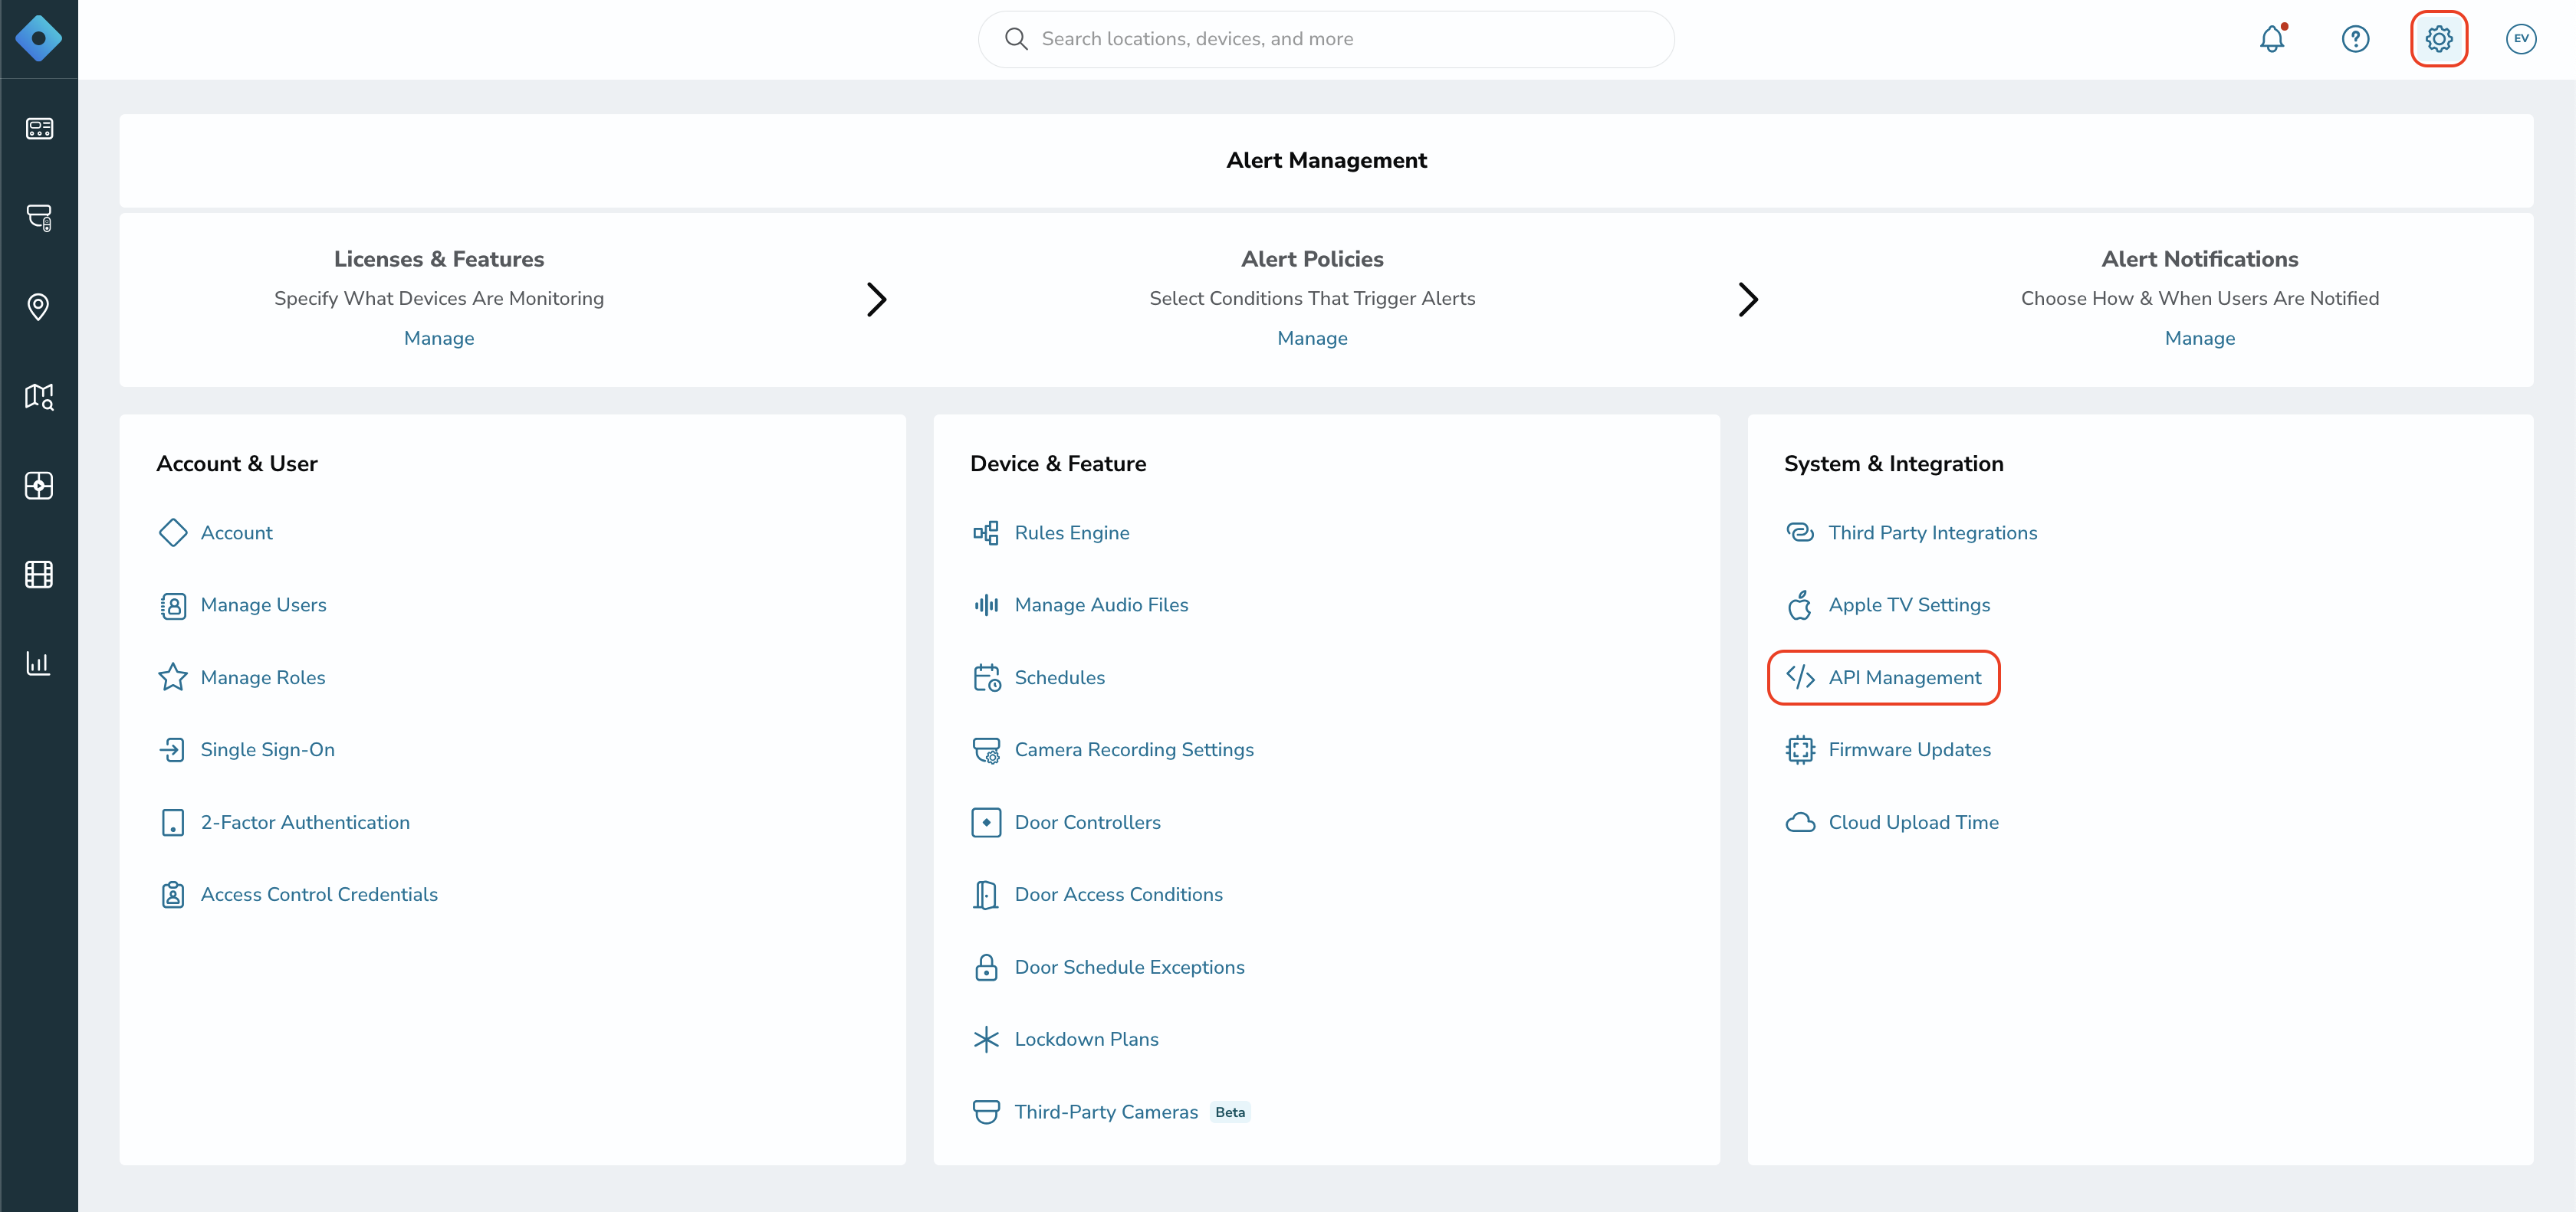Open the Schedules link

(1060, 677)
